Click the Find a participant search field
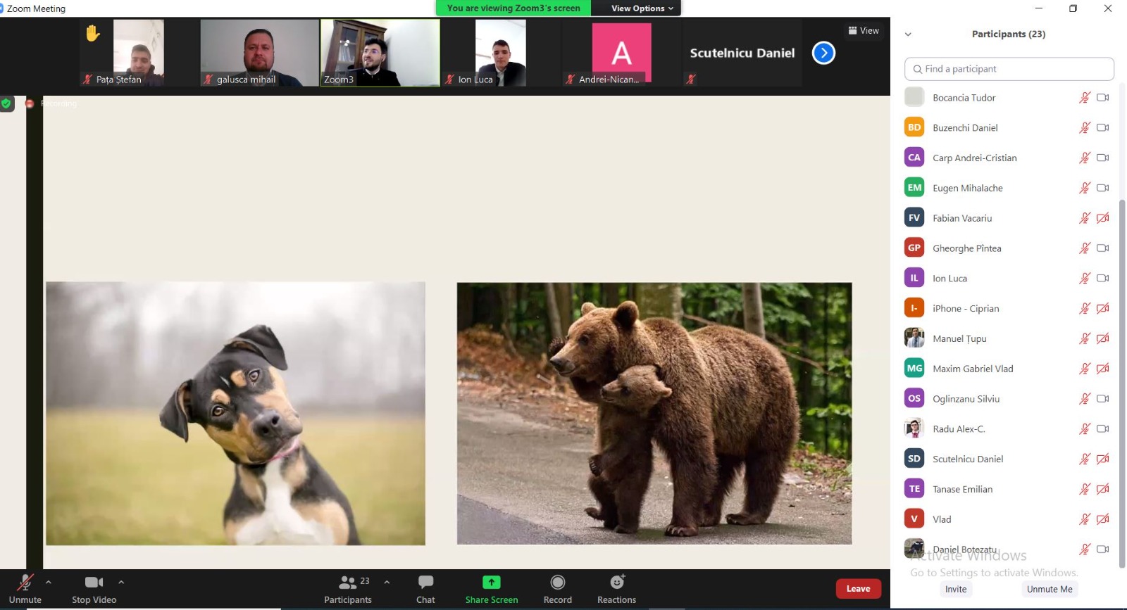The height and width of the screenshot is (610, 1127). [x=1009, y=69]
